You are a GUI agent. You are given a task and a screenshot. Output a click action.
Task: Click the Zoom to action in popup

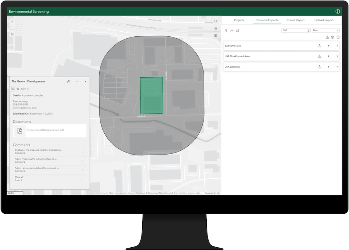(22, 89)
